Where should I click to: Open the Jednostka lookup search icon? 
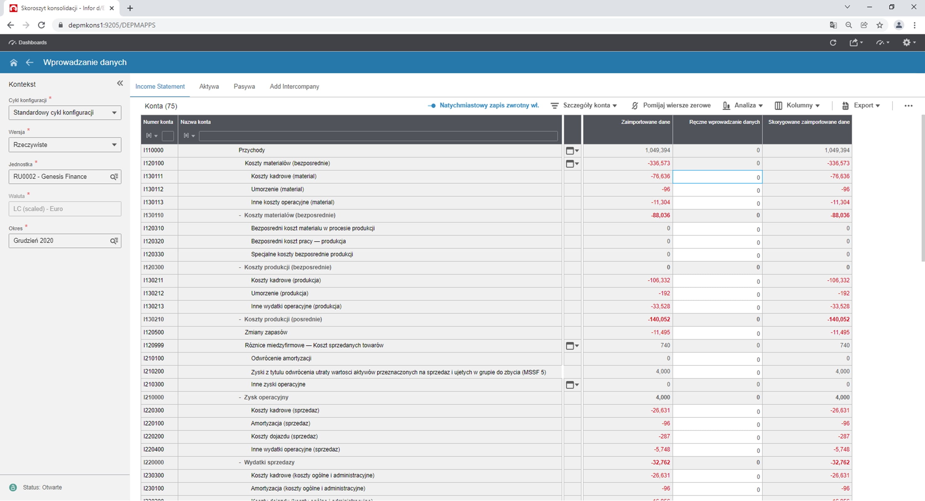click(x=114, y=177)
